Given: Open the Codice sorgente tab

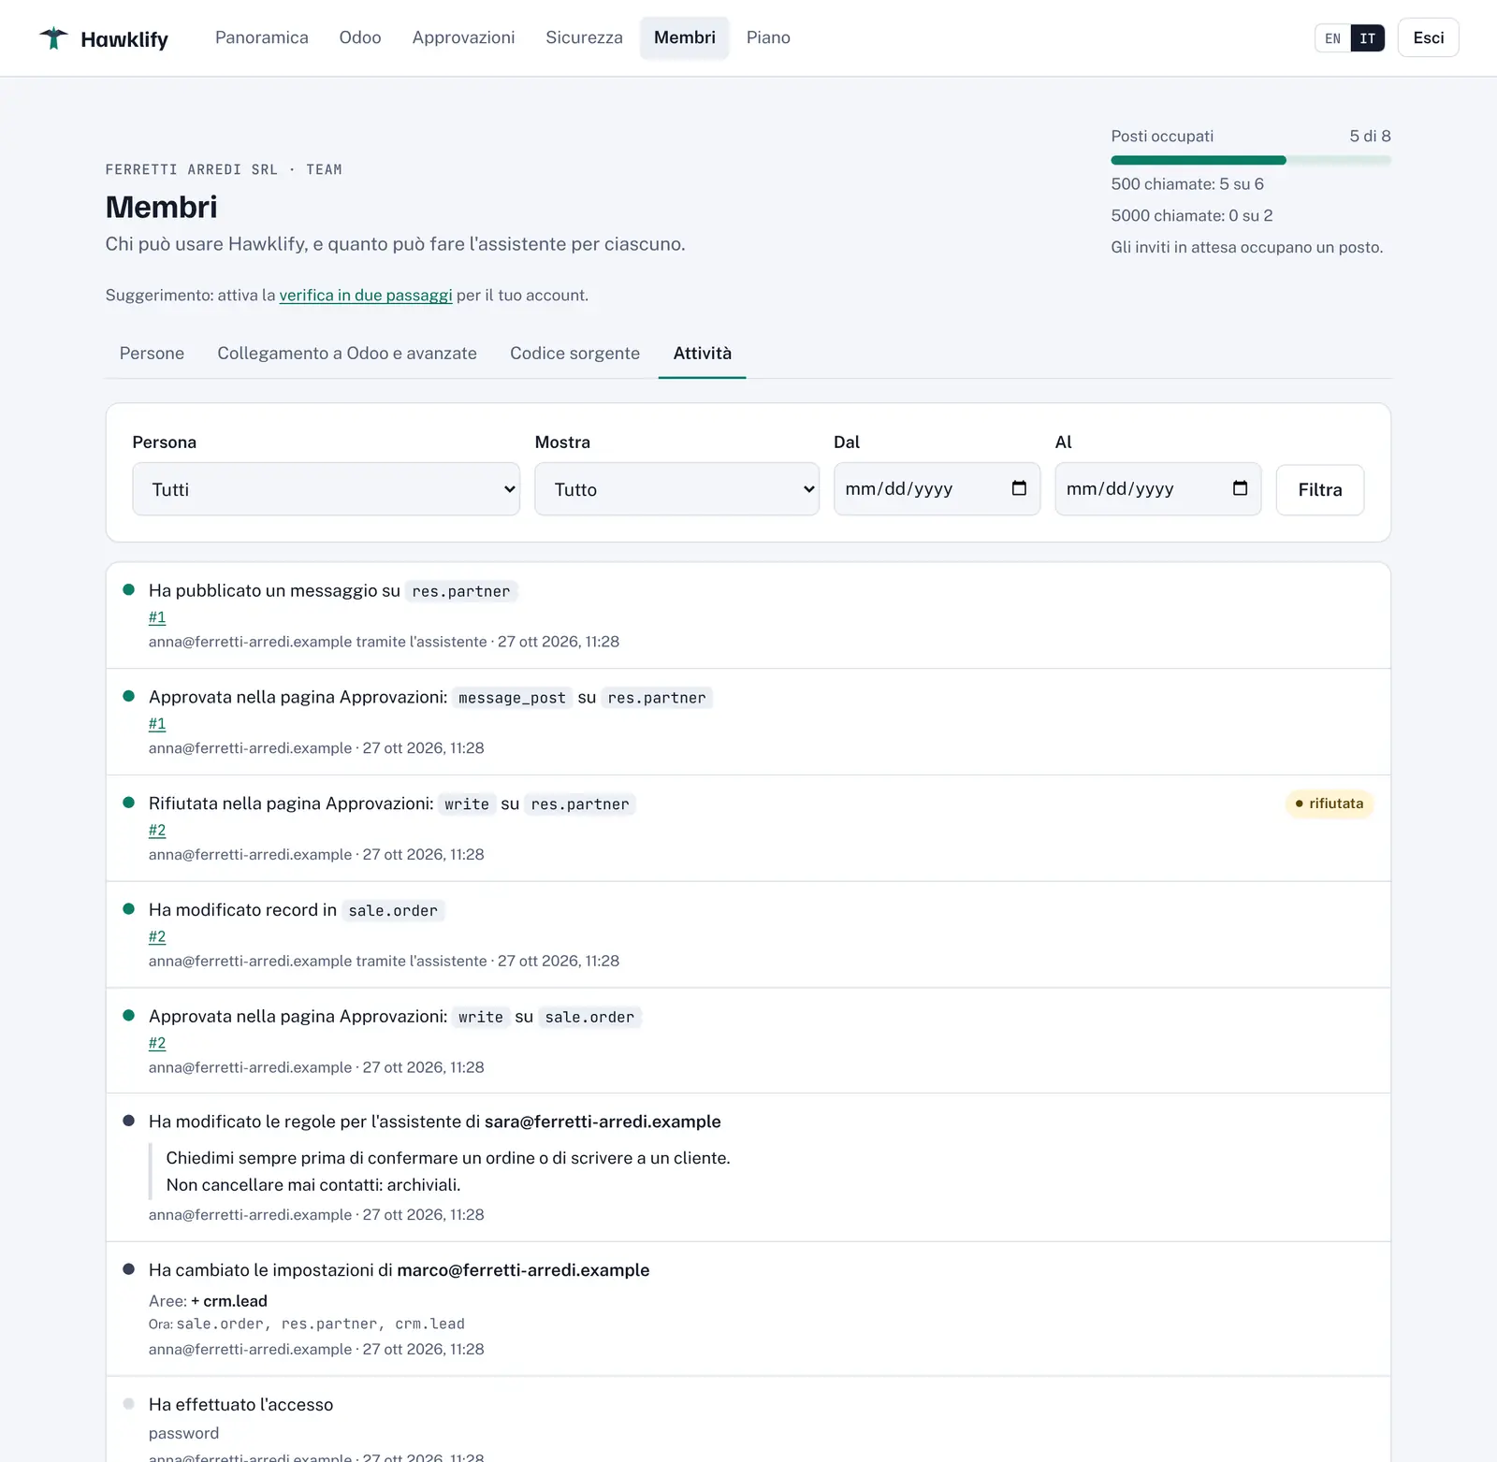Looking at the screenshot, I should coord(574,354).
